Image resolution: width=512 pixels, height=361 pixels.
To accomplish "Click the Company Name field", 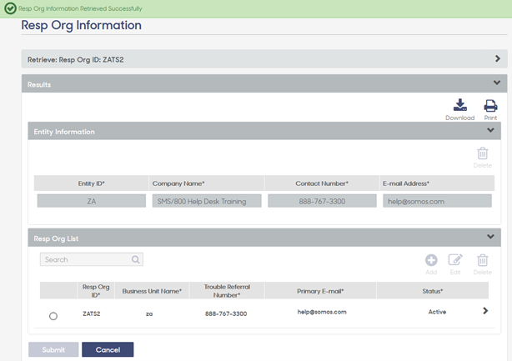I will coord(207,201).
